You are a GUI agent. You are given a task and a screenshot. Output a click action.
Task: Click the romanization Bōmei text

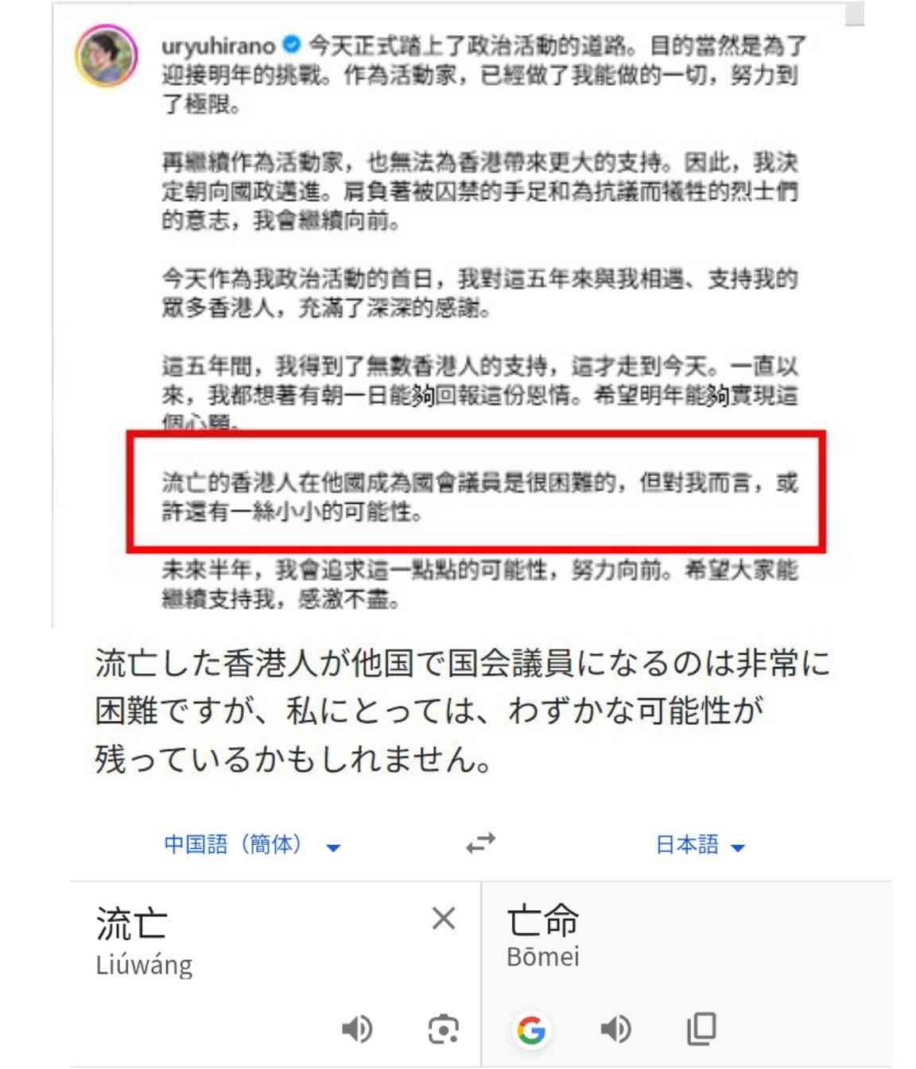tap(543, 956)
